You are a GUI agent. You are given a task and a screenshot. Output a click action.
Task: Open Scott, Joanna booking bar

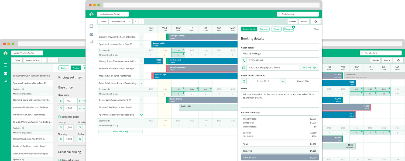(202, 61)
